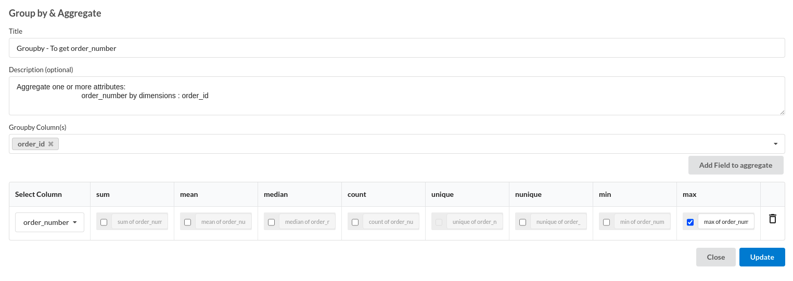Viewport: 793px width, 281px height.
Task: Click the Add Field to aggregate button
Action: tap(736, 165)
